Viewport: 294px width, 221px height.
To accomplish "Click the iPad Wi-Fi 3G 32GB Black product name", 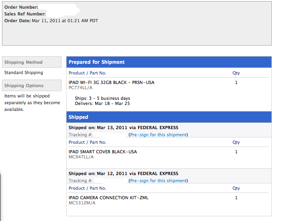I will (111, 82).
